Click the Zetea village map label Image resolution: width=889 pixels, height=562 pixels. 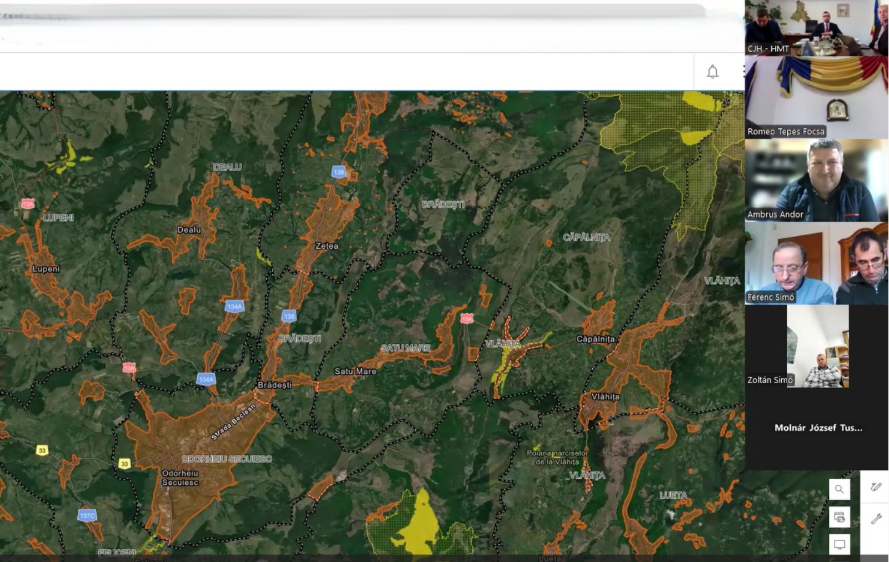pos(327,246)
